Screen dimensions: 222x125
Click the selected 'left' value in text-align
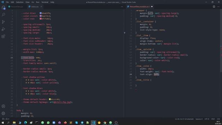(x=156, y=74)
